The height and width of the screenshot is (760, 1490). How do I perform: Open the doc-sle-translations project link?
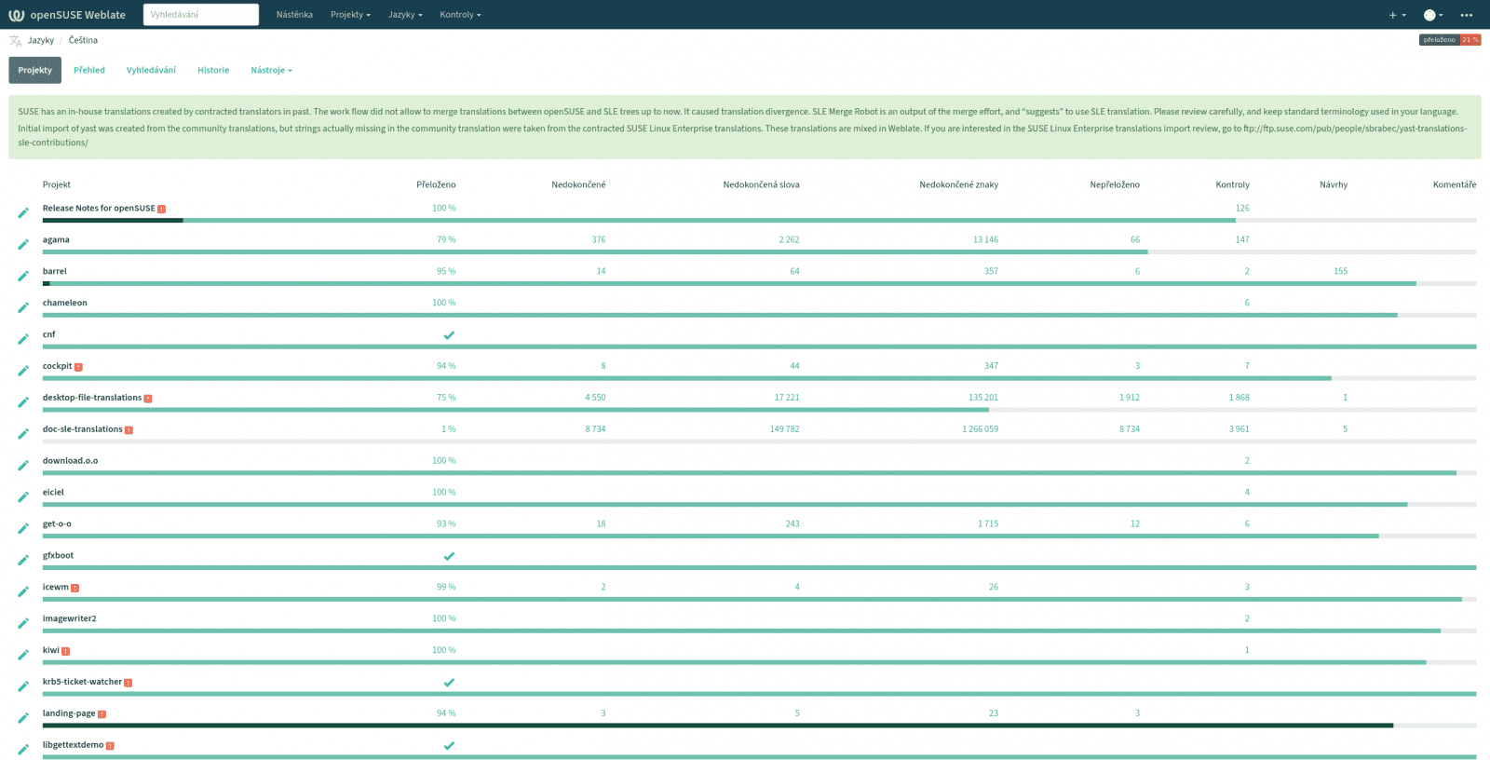83,429
